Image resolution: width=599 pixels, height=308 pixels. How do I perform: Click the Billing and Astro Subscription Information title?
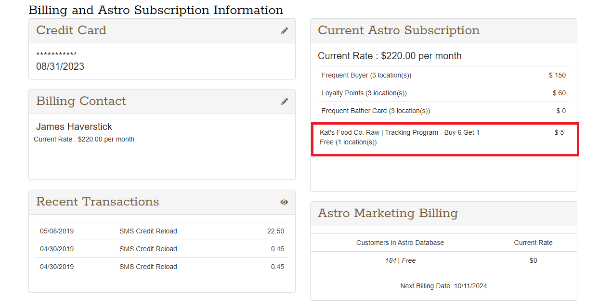(156, 10)
